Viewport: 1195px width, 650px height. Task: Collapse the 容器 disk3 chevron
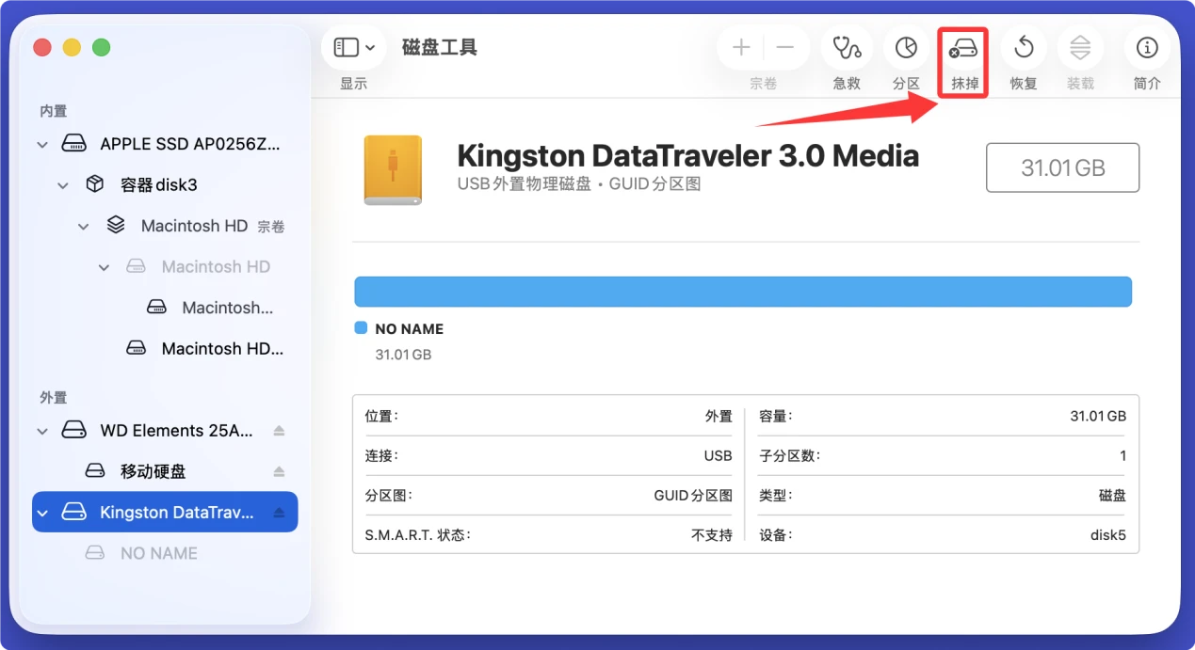click(x=63, y=185)
